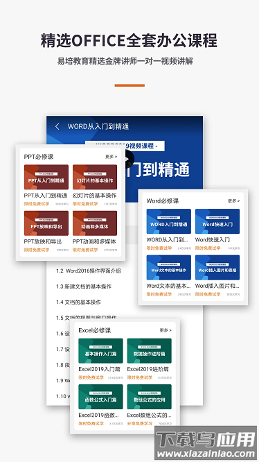This screenshot has height=462, width=259.
Task: Select the 幻灯片的基本操作 course title text
Action: pos(94,196)
